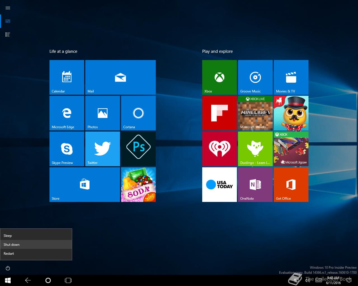The height and width of the screenshot is (286, 358).
Task: Open the Calendar tile
Action: point(67,77)
